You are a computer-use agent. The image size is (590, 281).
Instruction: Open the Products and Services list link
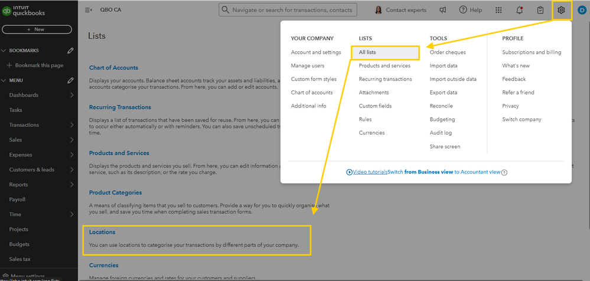click(x=119, y=153)
